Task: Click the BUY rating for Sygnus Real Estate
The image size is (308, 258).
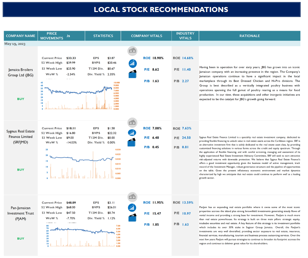Action: point(21,170)
